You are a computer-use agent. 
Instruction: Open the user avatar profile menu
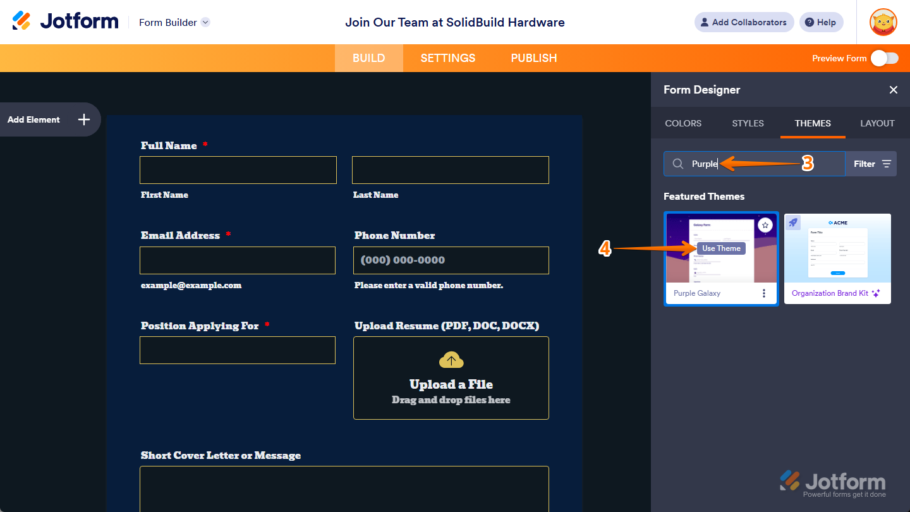click(x=883, y=22)
